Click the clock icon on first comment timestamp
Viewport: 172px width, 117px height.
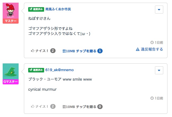pos(152,42)
